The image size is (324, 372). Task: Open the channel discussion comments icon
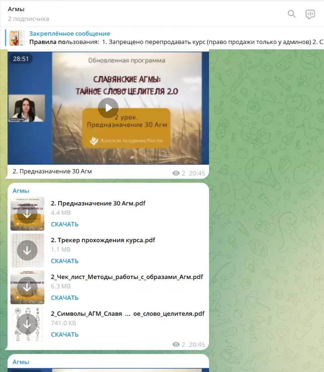[x=310, y=14]
